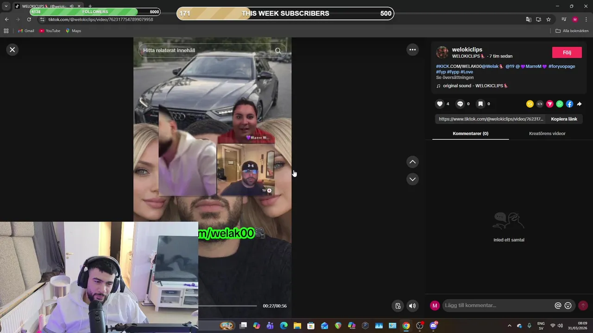Open Discord from taskbar
The image size is (593, 333).
(433, 326)
